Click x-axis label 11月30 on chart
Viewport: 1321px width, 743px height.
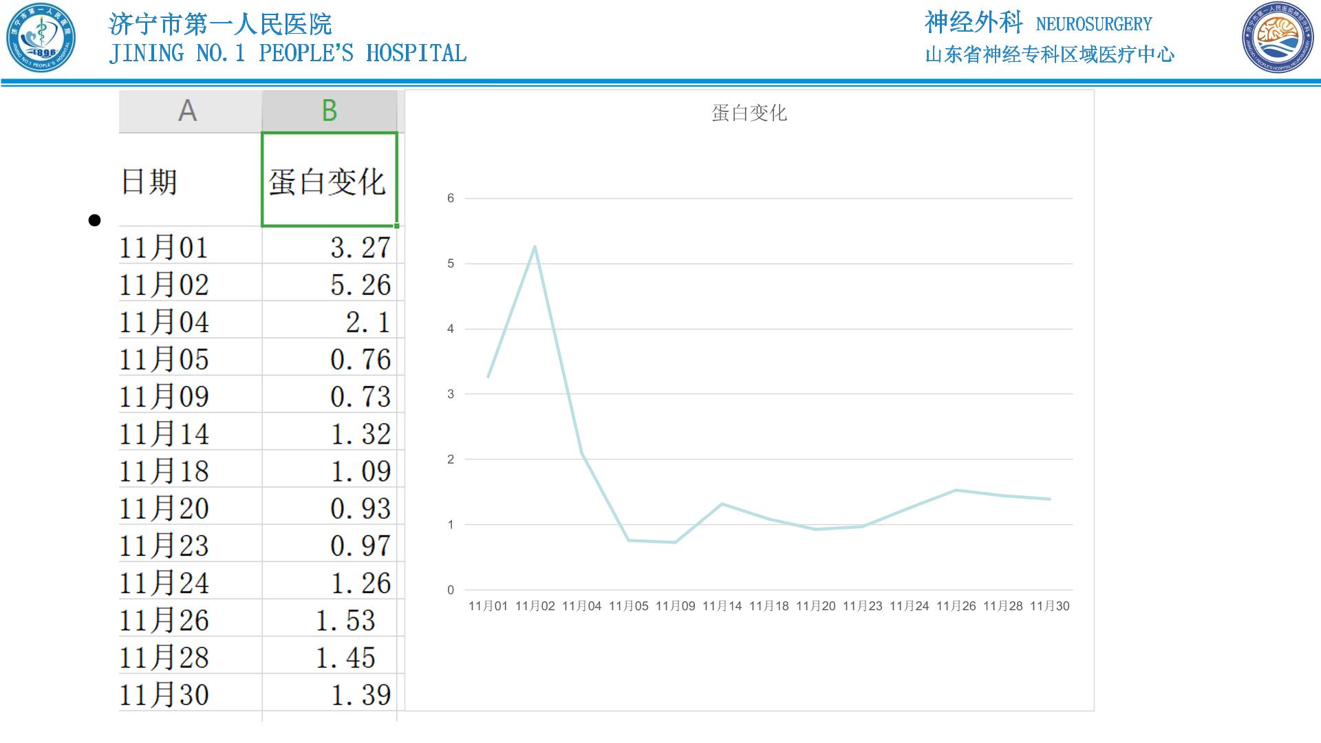(1049, 606)
